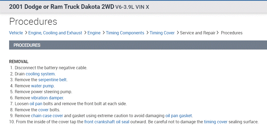Click the Service and Repair breadcrumb
This screenshot has width=267, height=127.
(198, 33)
